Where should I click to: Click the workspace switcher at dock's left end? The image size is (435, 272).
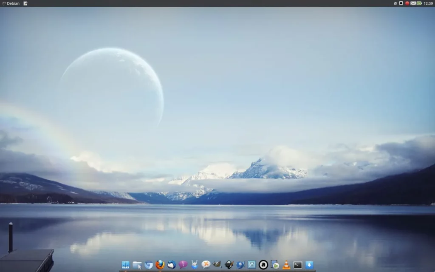(126, 265)
